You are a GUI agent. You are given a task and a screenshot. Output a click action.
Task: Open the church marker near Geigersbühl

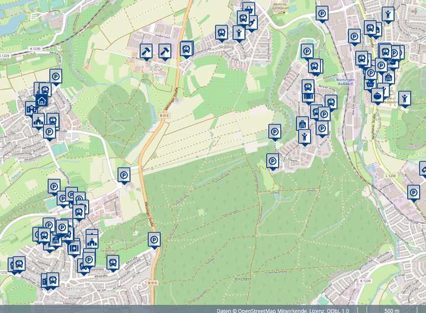pos(92,240)
